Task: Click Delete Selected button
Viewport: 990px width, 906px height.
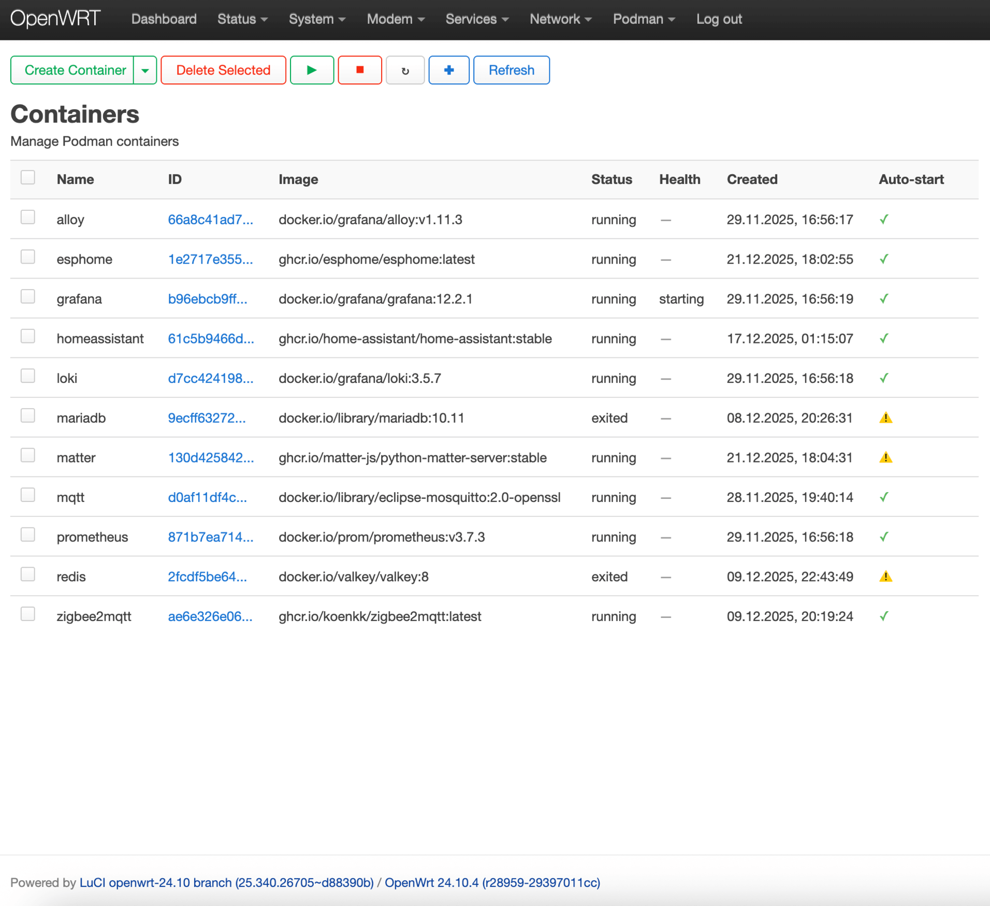Action: click(223, 70)
